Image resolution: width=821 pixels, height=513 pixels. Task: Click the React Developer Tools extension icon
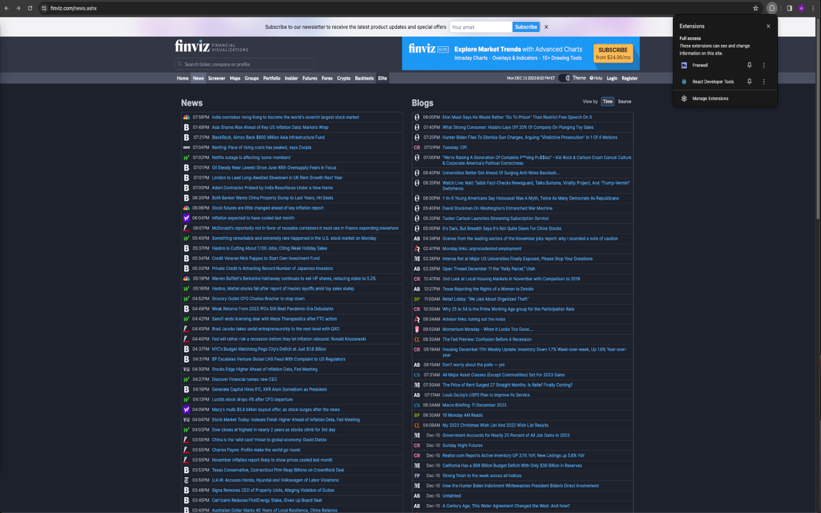pos(685,82)
